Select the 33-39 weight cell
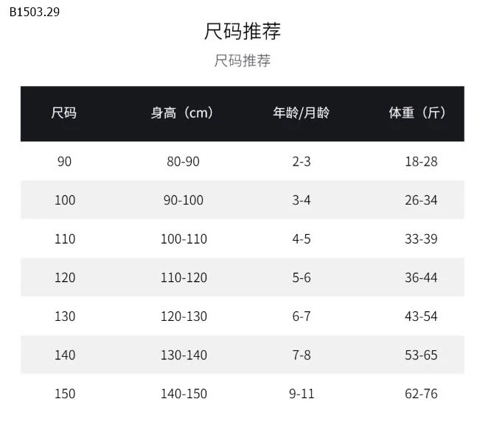 421,239
